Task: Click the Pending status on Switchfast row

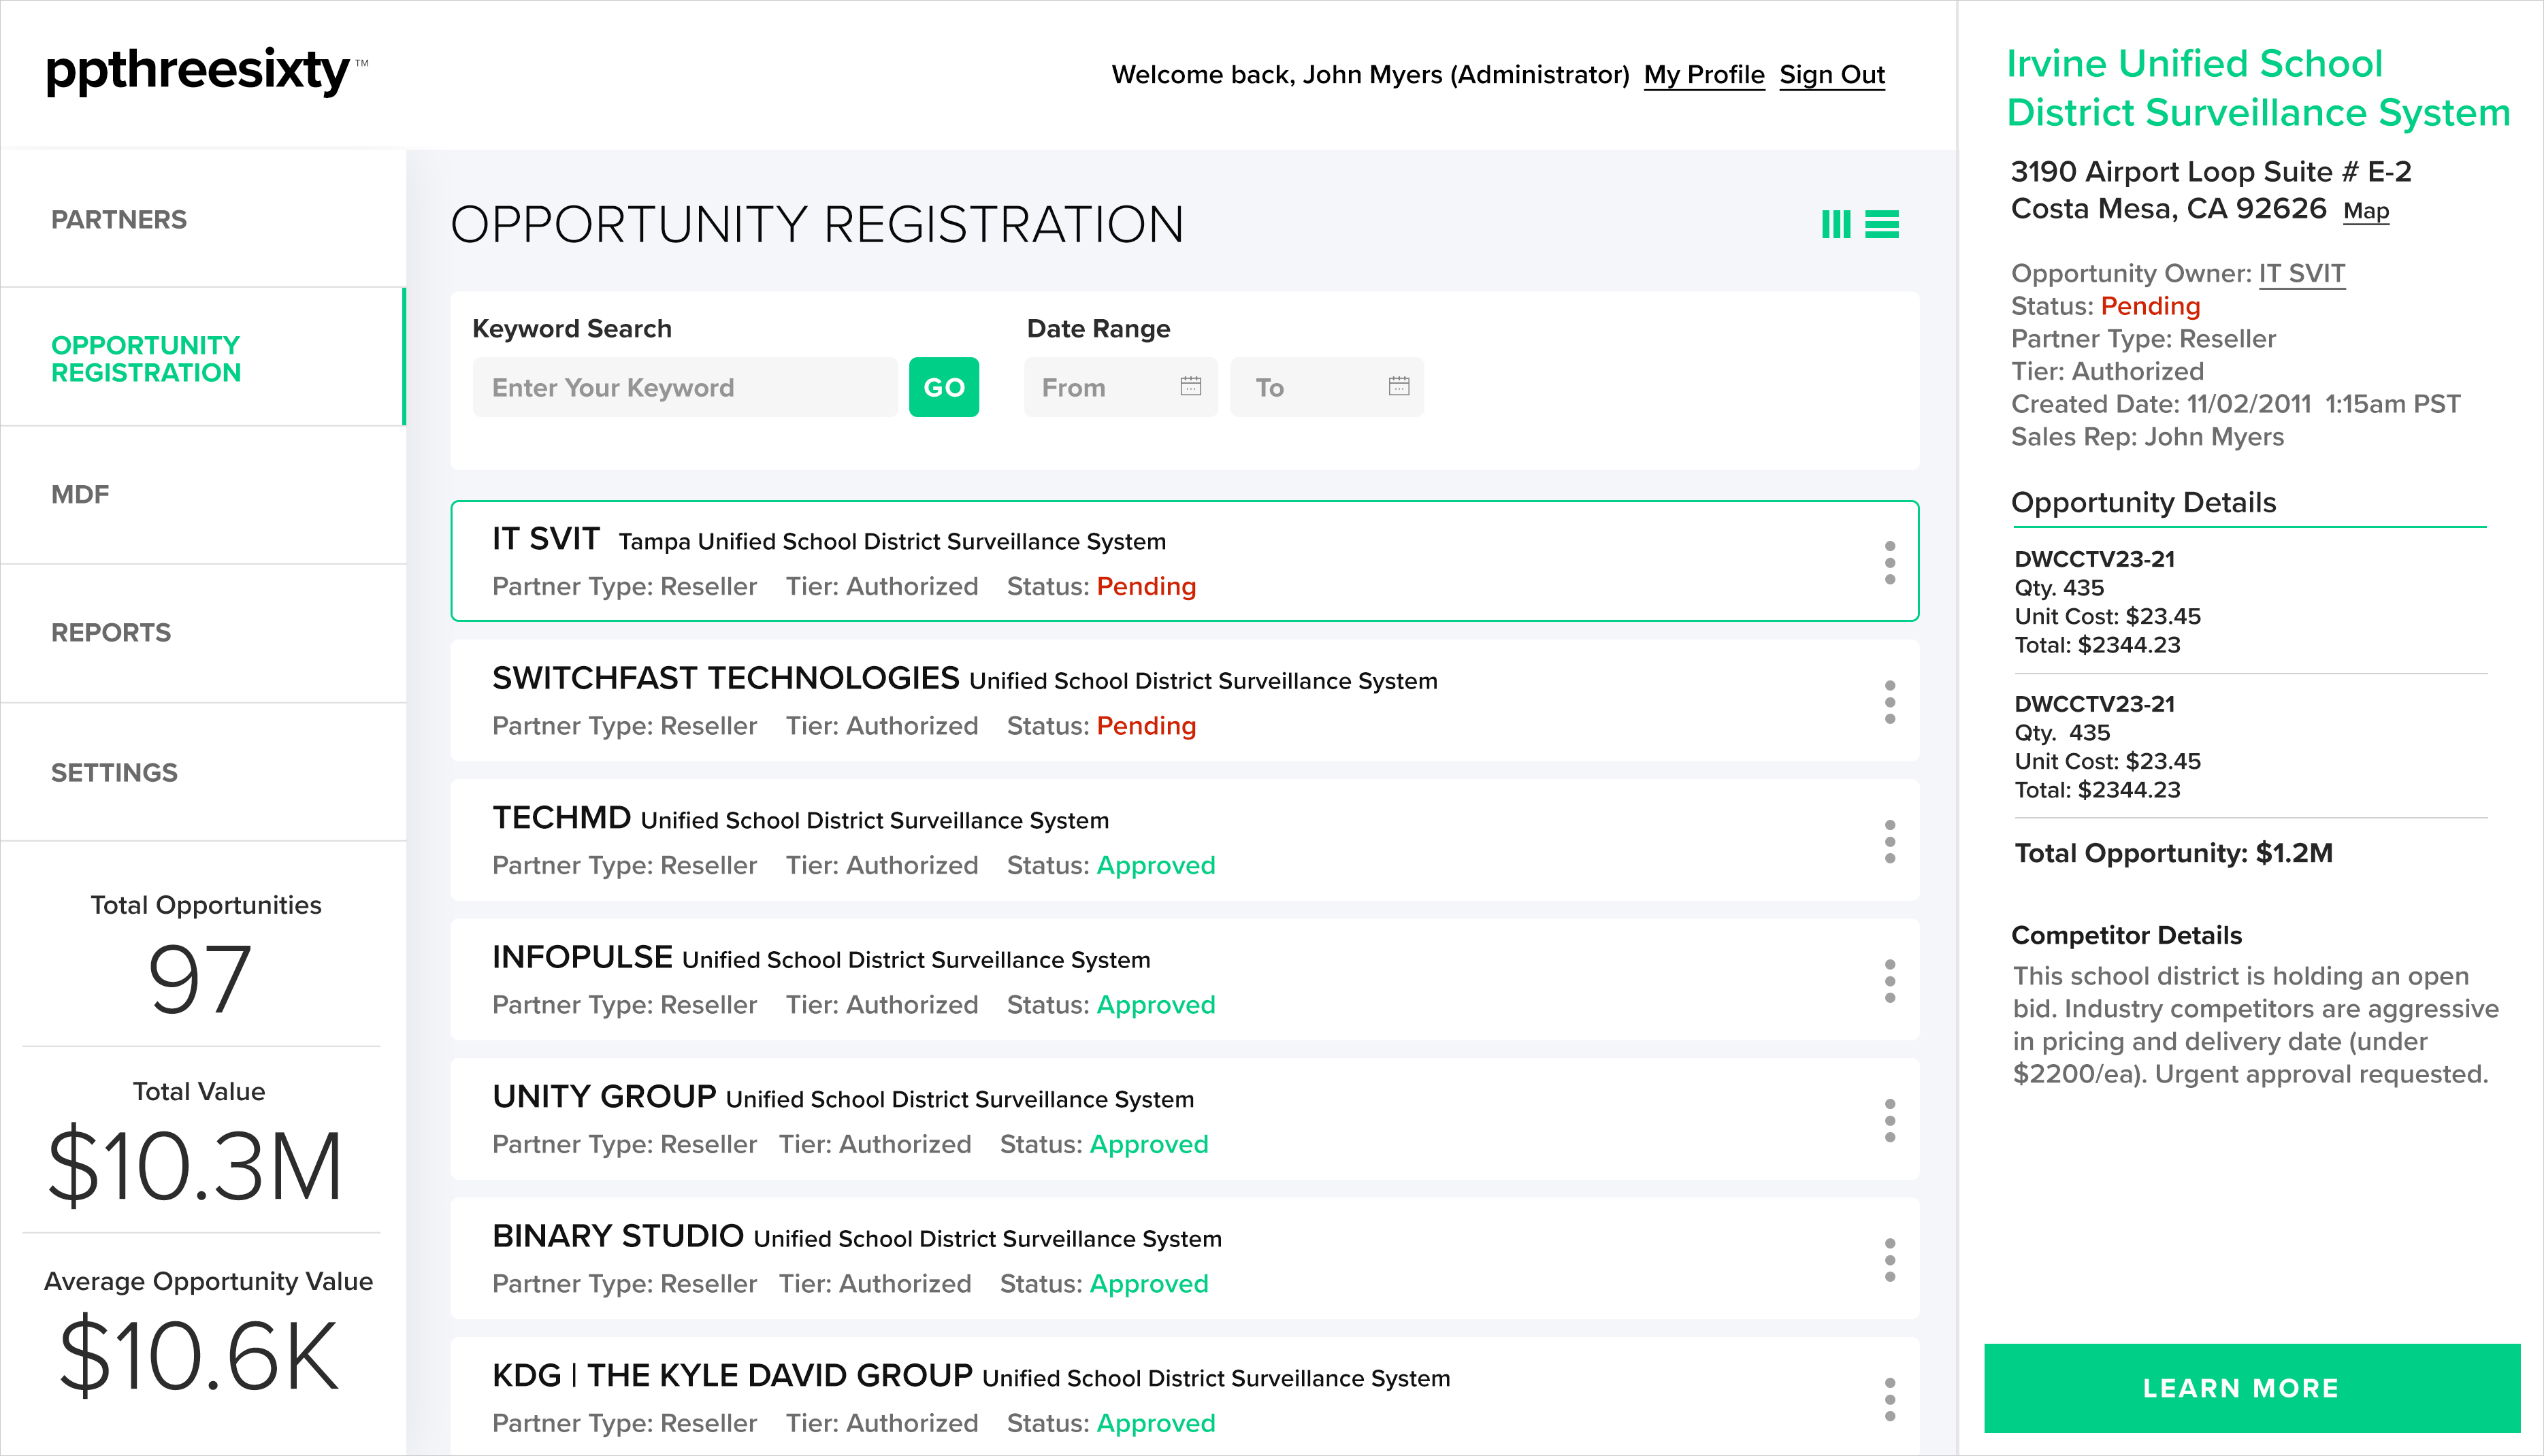Action: tap(1146, 726)
